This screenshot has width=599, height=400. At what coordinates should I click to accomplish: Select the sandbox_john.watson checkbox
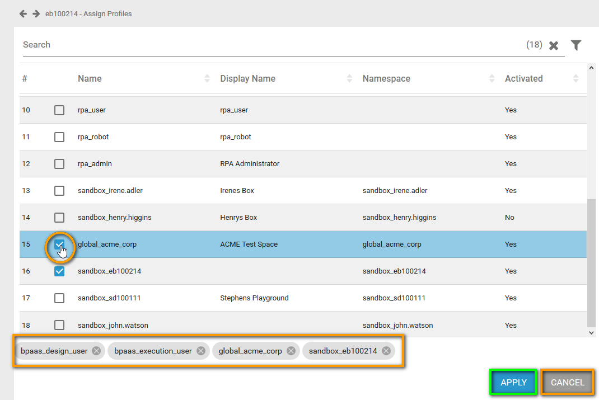click(x=59, y=325)
